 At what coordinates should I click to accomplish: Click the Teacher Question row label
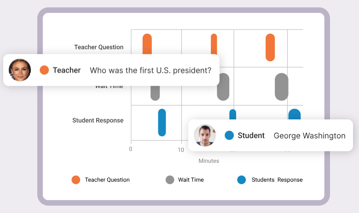point(98,47)
